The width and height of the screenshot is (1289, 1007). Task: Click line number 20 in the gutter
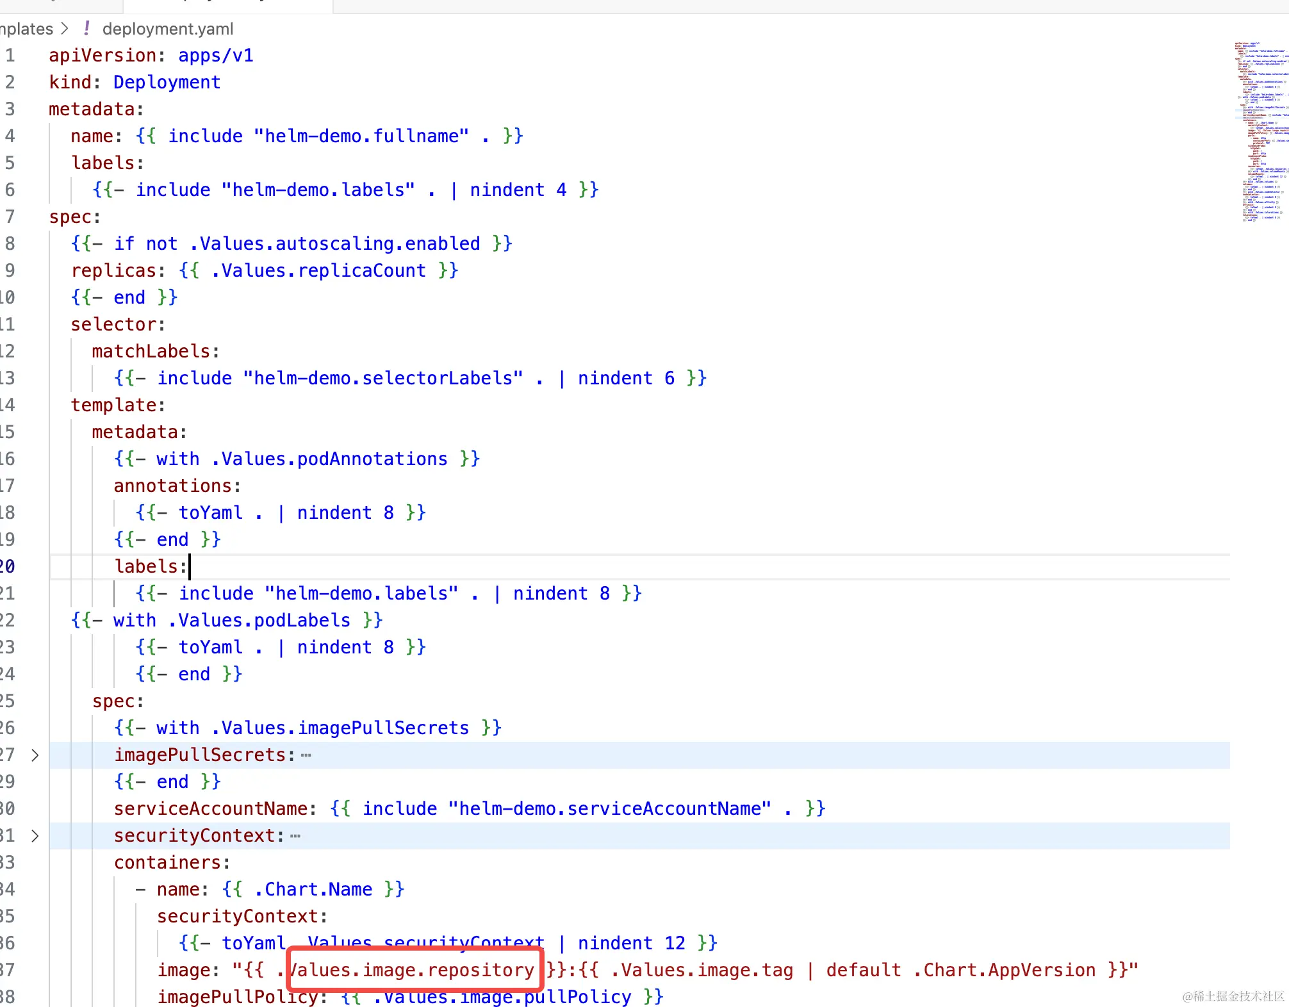8,566
